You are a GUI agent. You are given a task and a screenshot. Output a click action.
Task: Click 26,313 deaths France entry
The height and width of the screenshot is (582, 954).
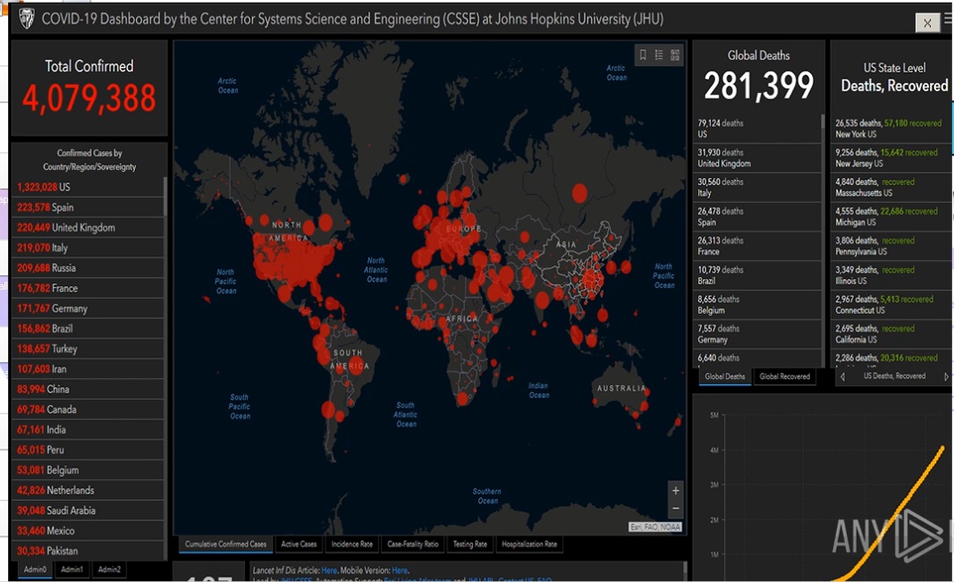(757, 246)
